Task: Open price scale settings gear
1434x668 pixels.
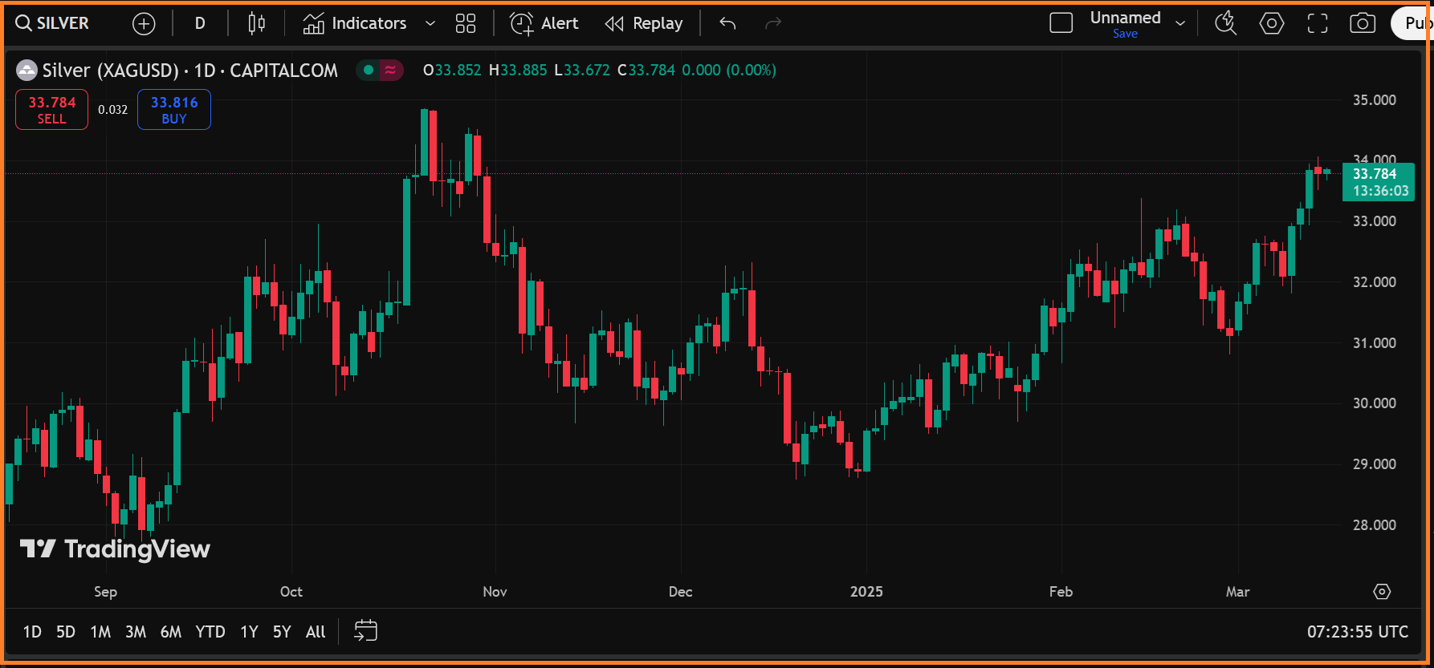Action: 1381,592
